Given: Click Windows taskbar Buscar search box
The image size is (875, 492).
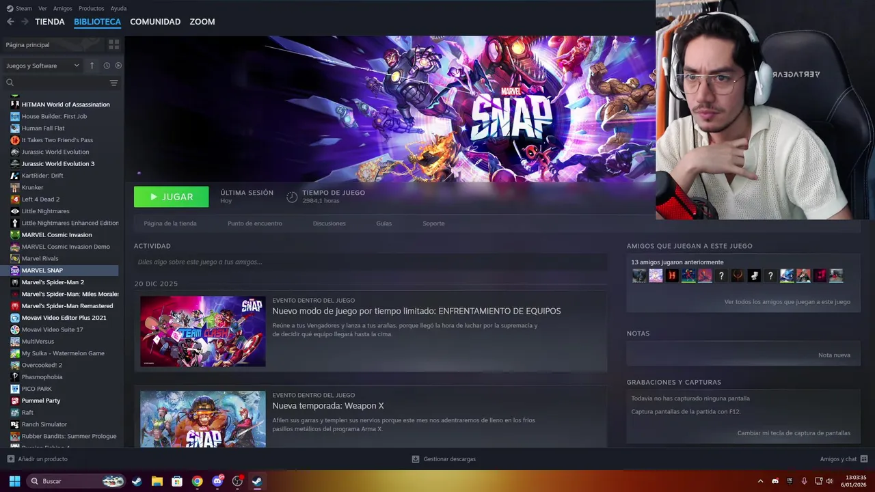Looking at the screenshot, I should 76,481.
